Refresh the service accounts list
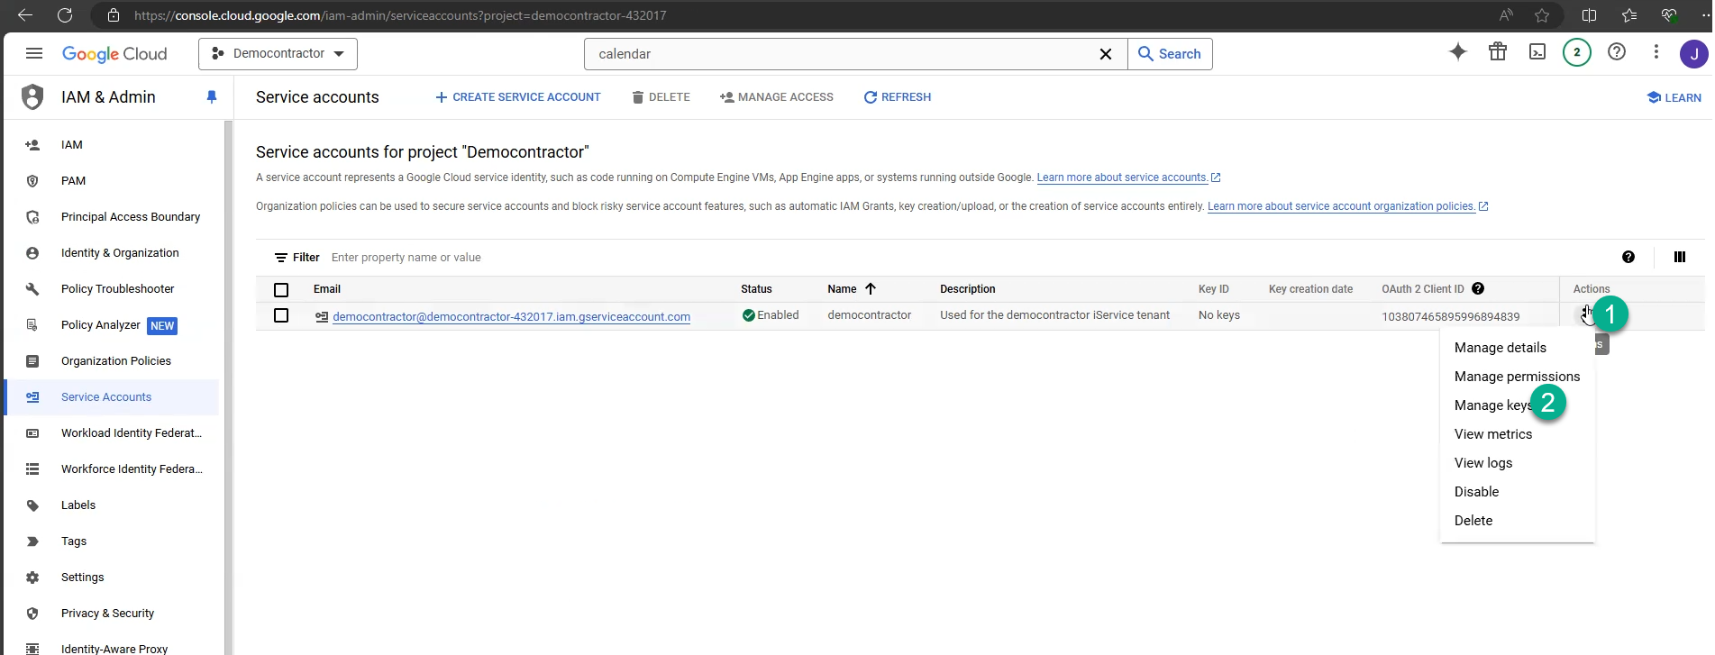1715x655 pixels. pos(898,97)
